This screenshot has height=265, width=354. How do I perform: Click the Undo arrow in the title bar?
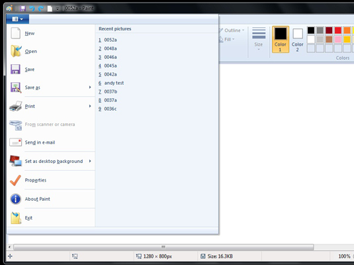(x=32, y=9)
